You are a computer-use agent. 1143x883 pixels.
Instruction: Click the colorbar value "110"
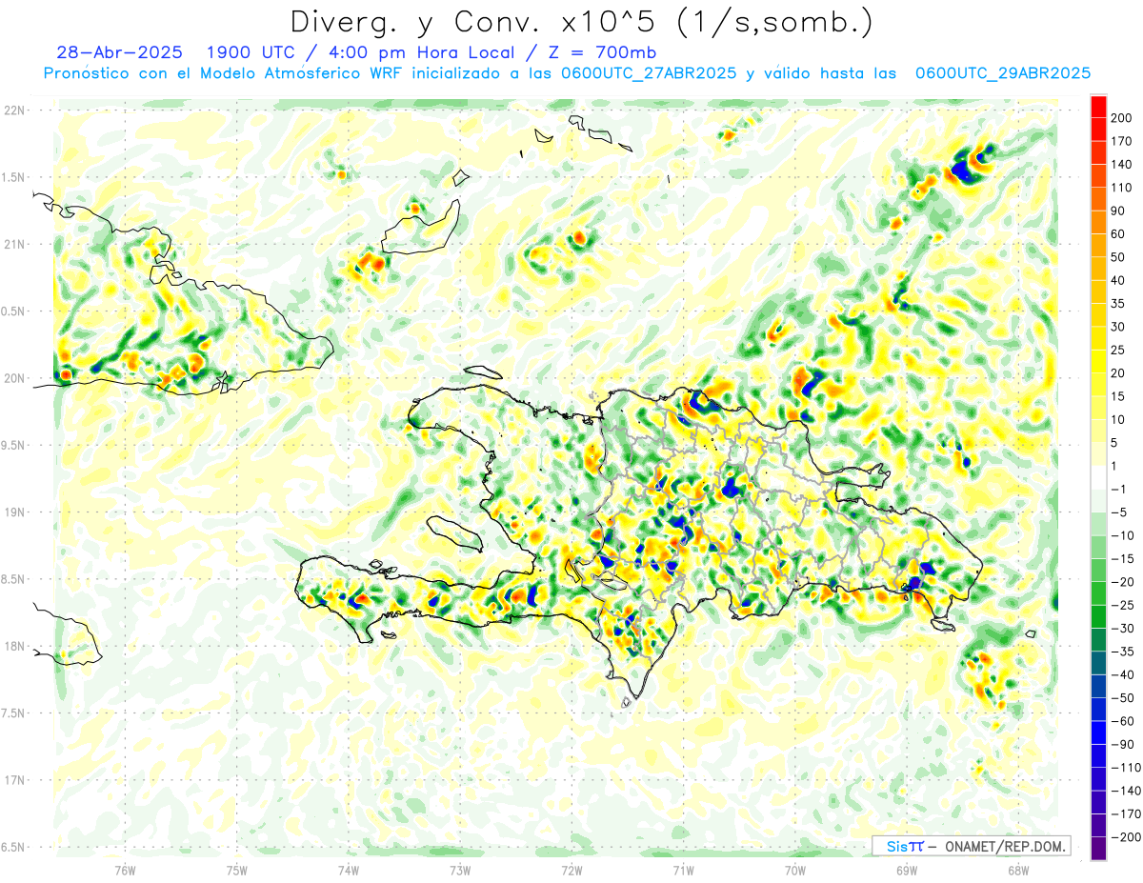[1123, 188]
